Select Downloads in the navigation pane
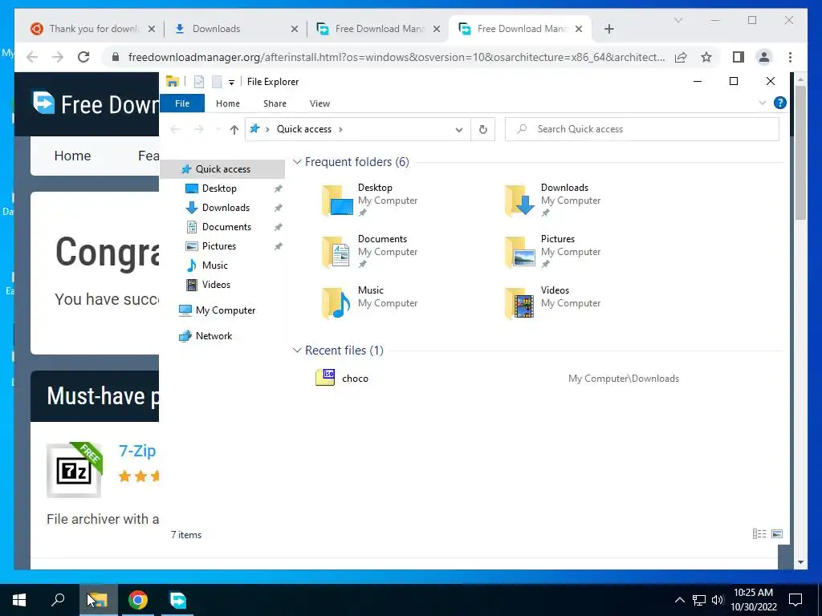The width and height of the screenshot is (822, 616). click(x=226, y=208)
